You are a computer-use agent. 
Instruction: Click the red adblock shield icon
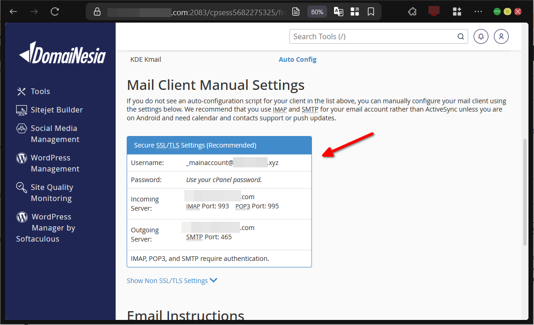pos(433,11)
